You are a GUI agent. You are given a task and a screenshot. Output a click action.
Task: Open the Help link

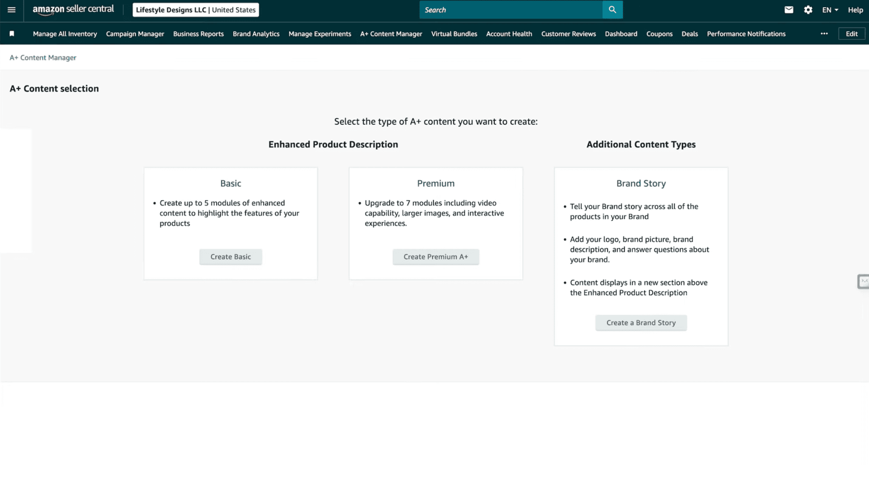(855, 10)
